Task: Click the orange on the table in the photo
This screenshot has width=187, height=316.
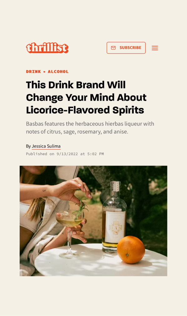Action: [131, 250]
